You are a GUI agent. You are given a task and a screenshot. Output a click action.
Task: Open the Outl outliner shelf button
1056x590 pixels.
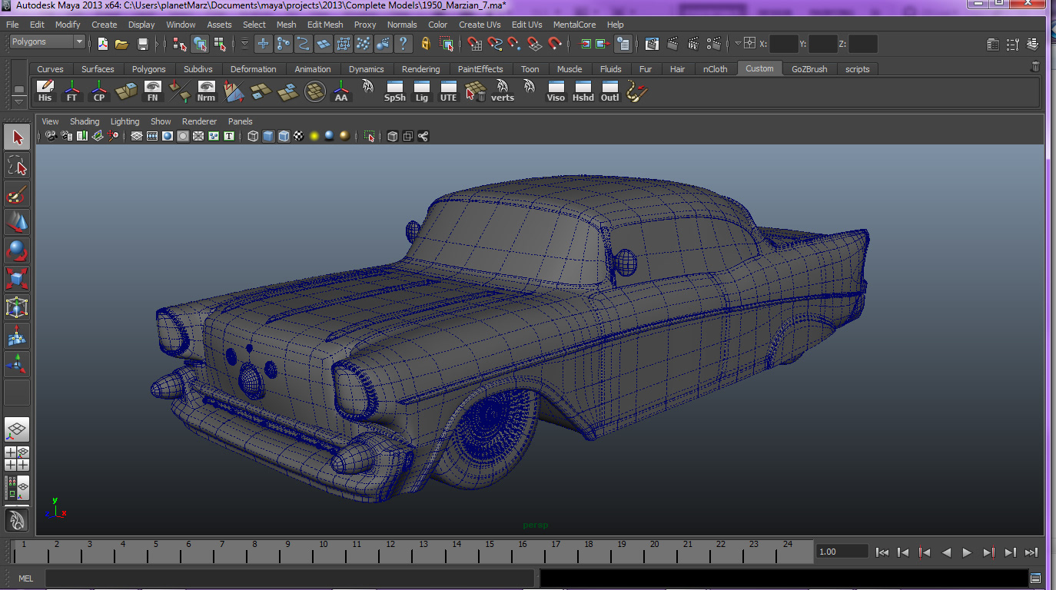click(610, 91)
